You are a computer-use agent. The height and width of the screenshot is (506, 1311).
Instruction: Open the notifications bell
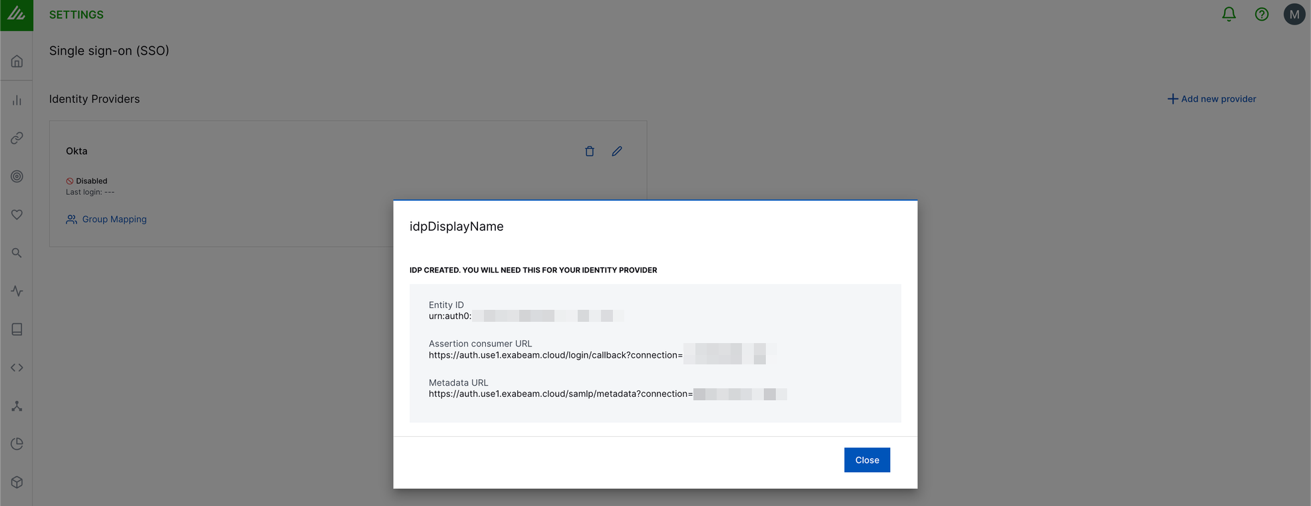click(x=1229, y=14)
